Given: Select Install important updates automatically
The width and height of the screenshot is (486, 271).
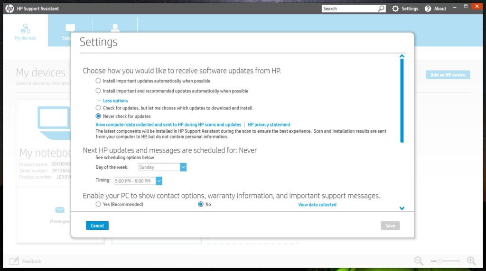Looking at the screenshot, I should coord(98,81).
